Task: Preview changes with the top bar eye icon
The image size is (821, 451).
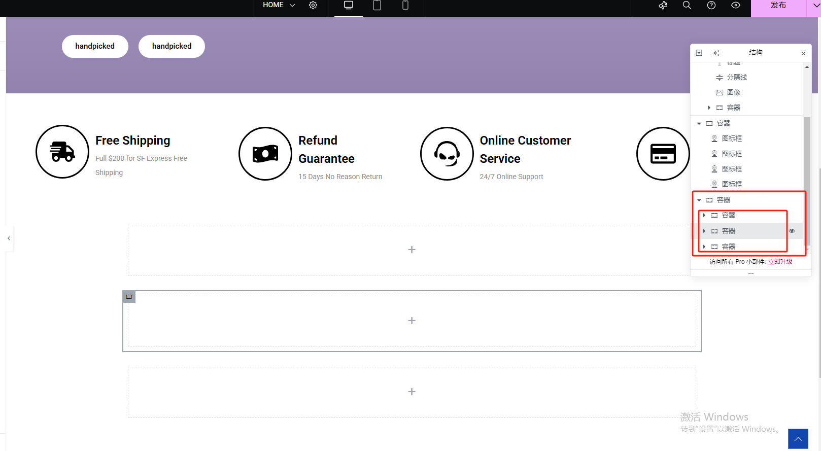Action: pyautogui.click(x=736, y=5)
